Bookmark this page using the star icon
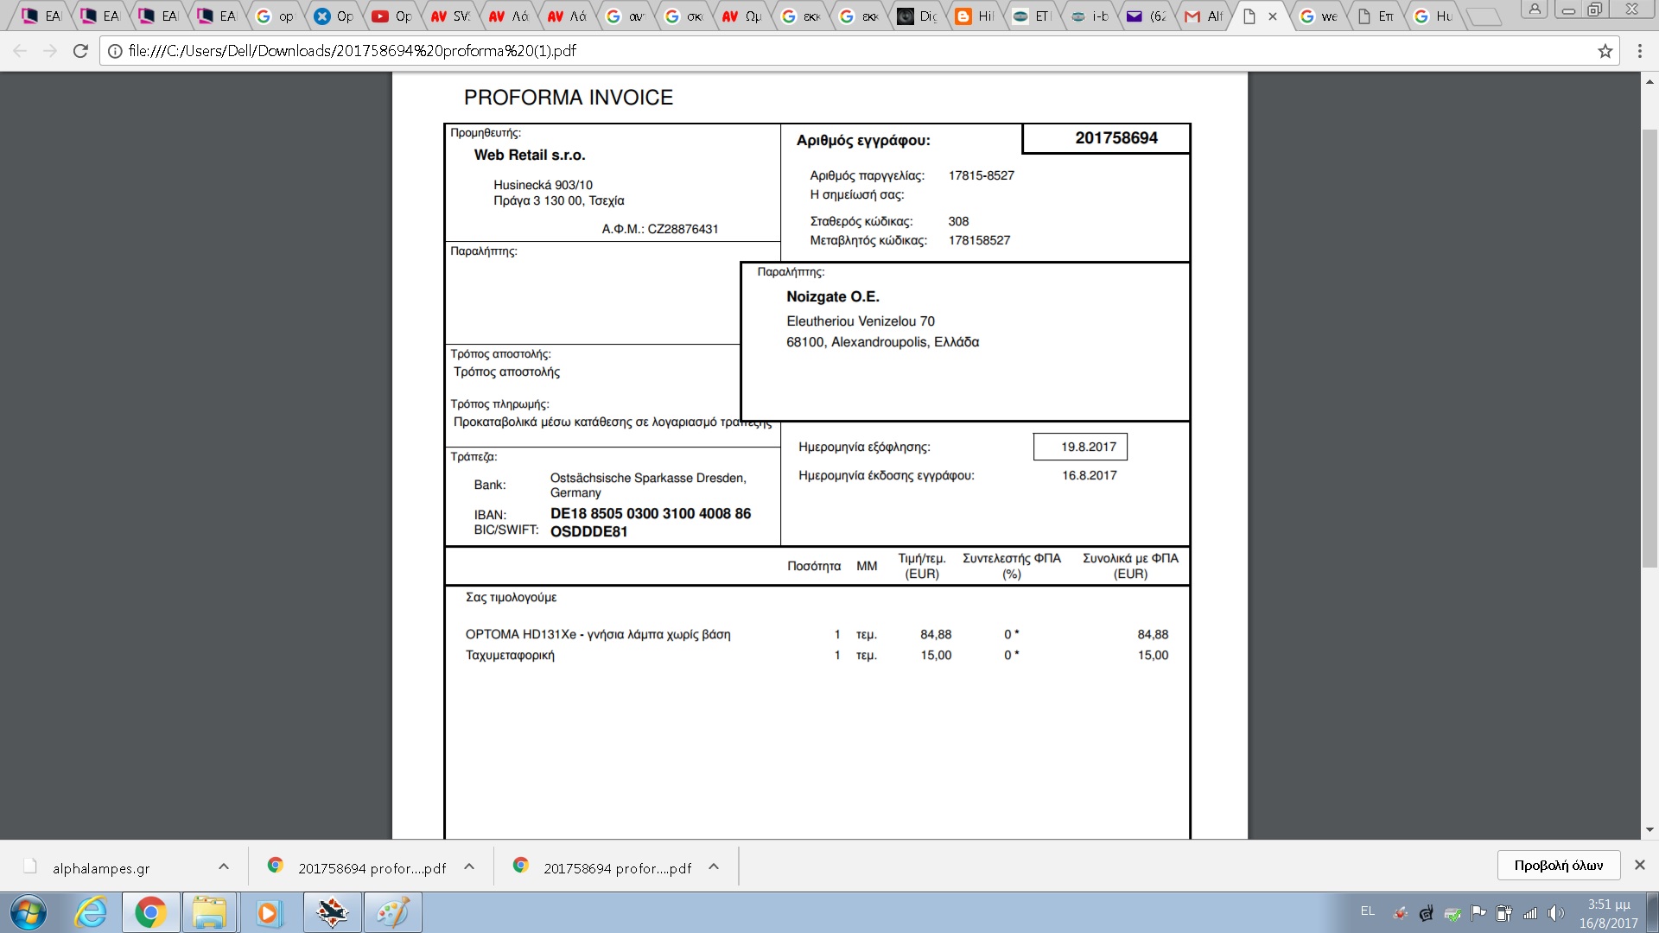 tap(1605, 51)
